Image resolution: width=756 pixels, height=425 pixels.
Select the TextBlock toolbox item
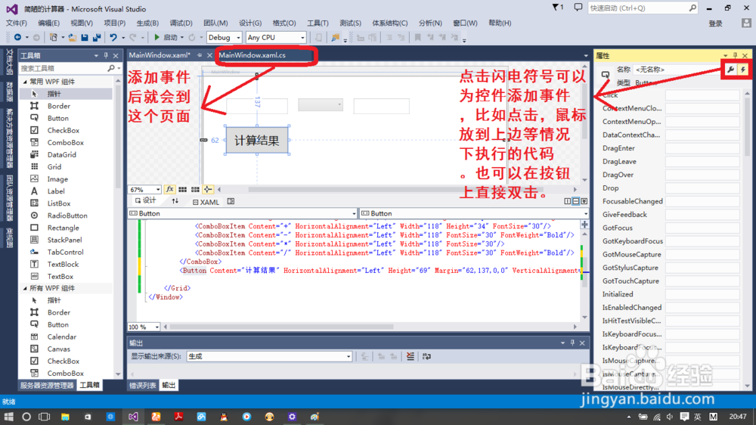coord(63,265)
